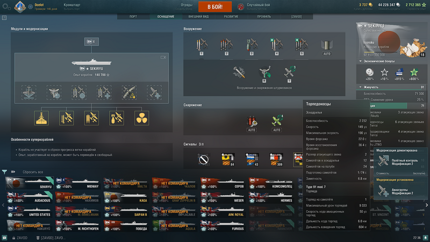Open the tier X ship node above Sekiryu

(x=91, y=42)
